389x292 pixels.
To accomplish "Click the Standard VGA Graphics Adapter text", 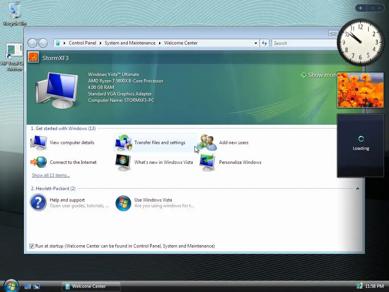I will [x=120, y=94].
